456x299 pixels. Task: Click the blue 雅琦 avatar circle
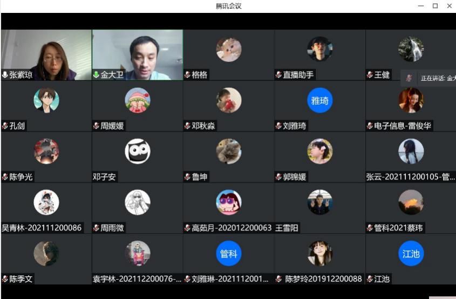(x=319, y=100)
